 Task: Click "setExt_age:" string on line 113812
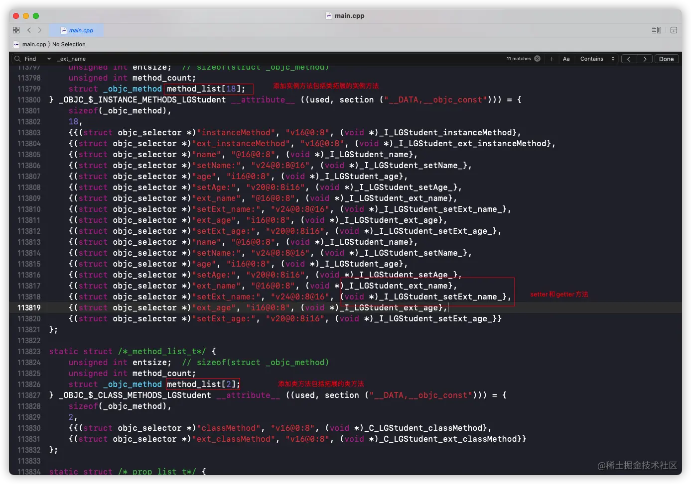coord(224,231)
